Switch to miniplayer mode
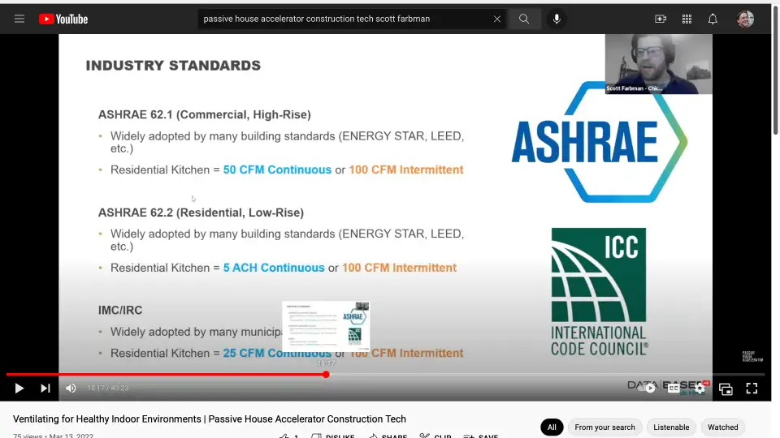The width and height of the screenshot is (780, 438). point(726,389)
